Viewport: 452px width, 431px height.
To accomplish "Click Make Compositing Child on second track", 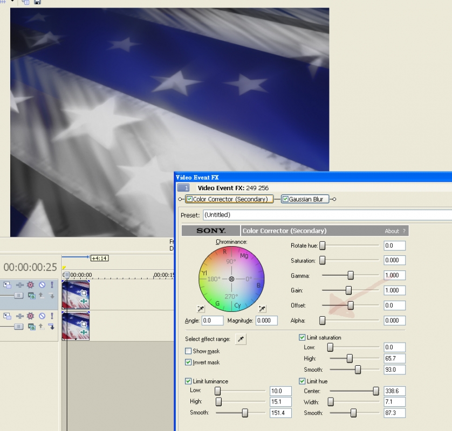I will click(52, 326).
